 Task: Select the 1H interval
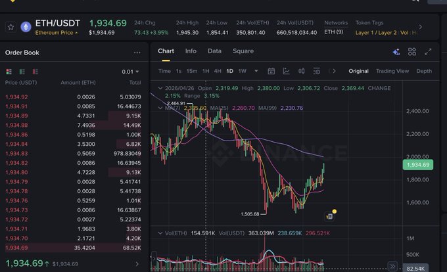[206, 71]
